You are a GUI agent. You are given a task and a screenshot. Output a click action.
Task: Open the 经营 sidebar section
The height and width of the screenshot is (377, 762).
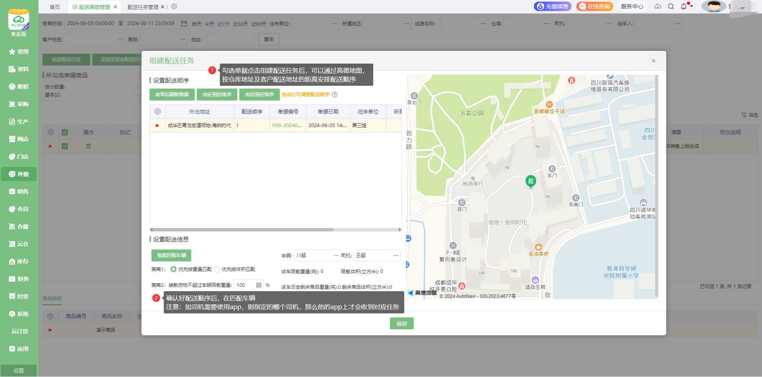[x=19, y=296]
